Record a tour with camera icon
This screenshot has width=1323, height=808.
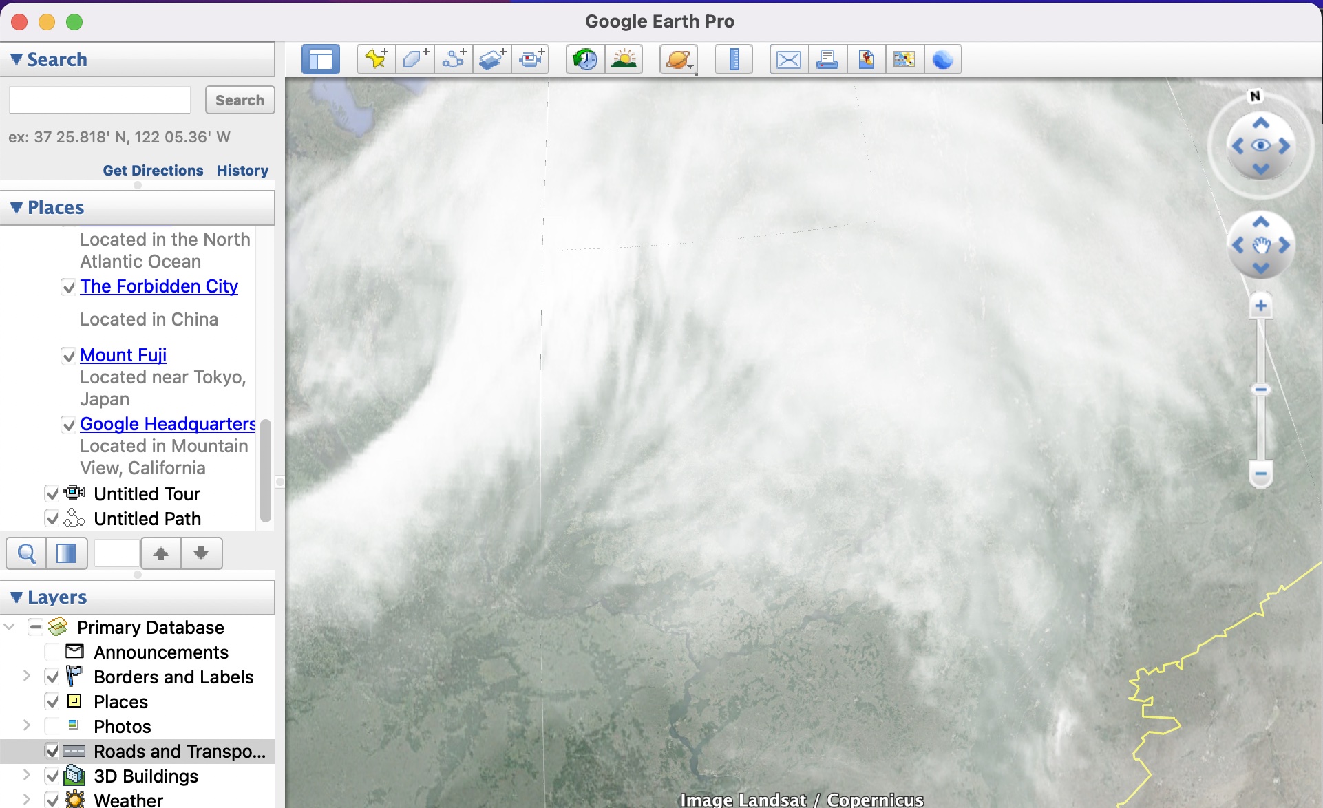[531, 60]
